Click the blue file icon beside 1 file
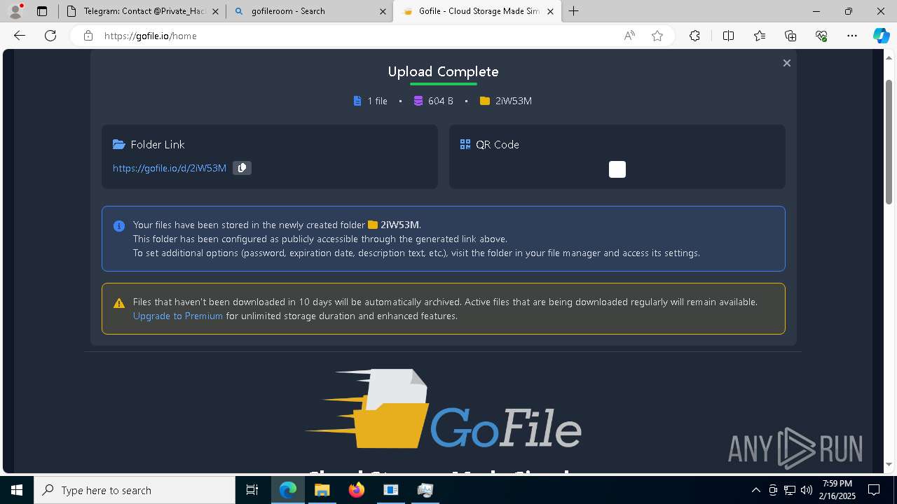 coord(357,101)
